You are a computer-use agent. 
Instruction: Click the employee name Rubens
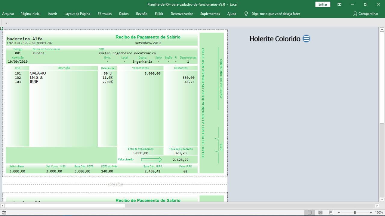(x=38, y=53)
